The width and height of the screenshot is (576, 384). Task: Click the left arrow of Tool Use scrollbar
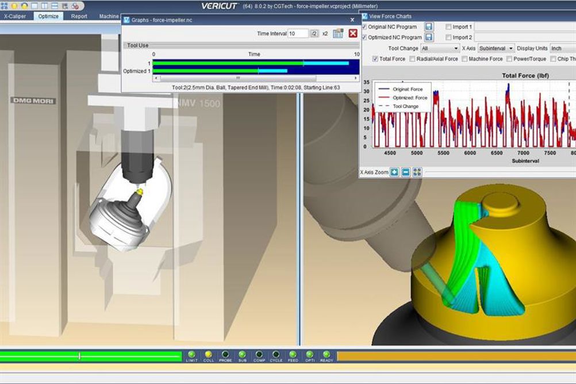(x=156, y=78)
